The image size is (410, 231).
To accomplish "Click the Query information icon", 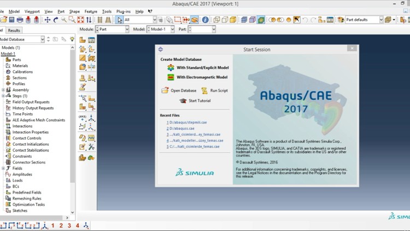I will [x=205, y=20].
